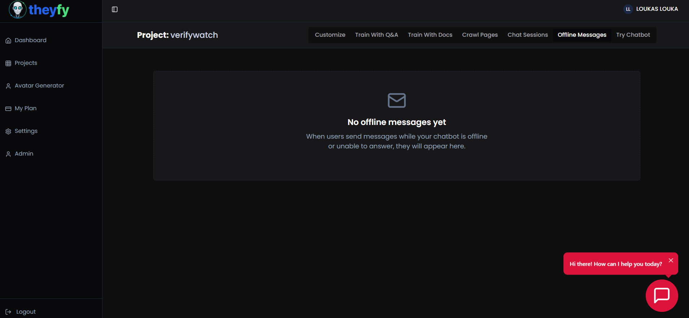
Task: Switch to Train With Docs tab
Action: click(430, 35)
